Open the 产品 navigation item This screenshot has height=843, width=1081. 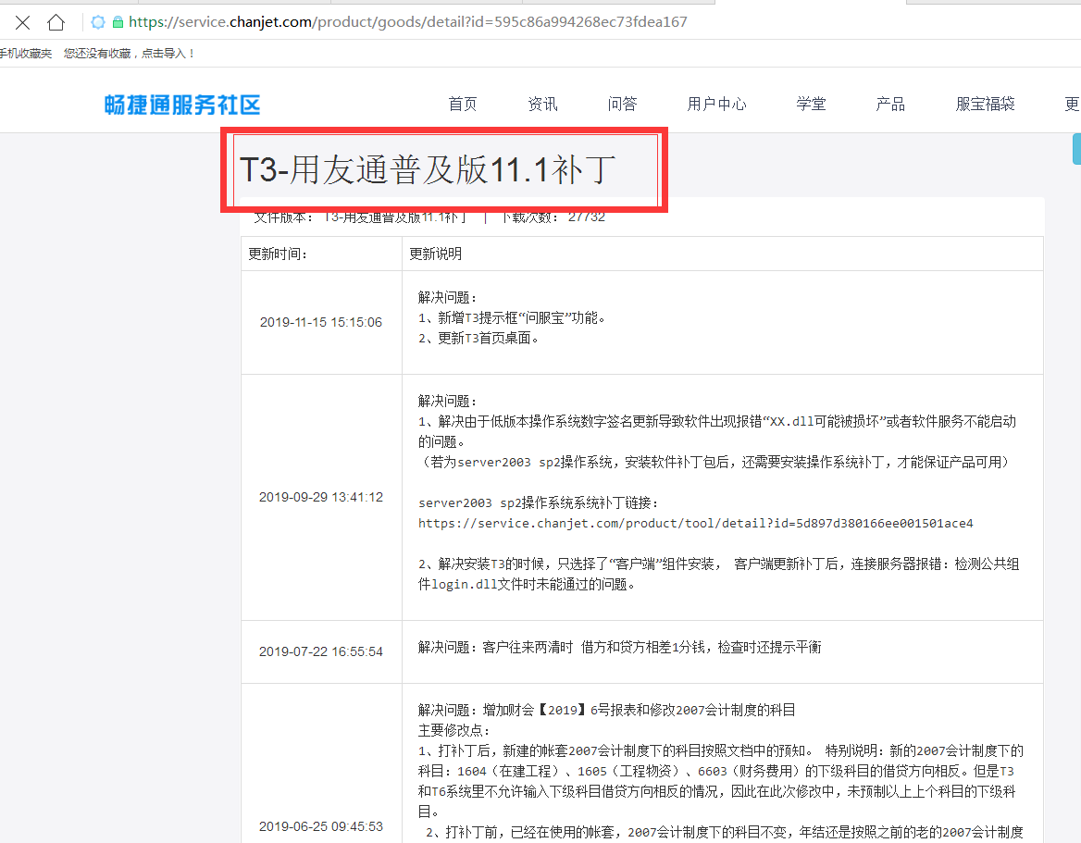[890, 104]
